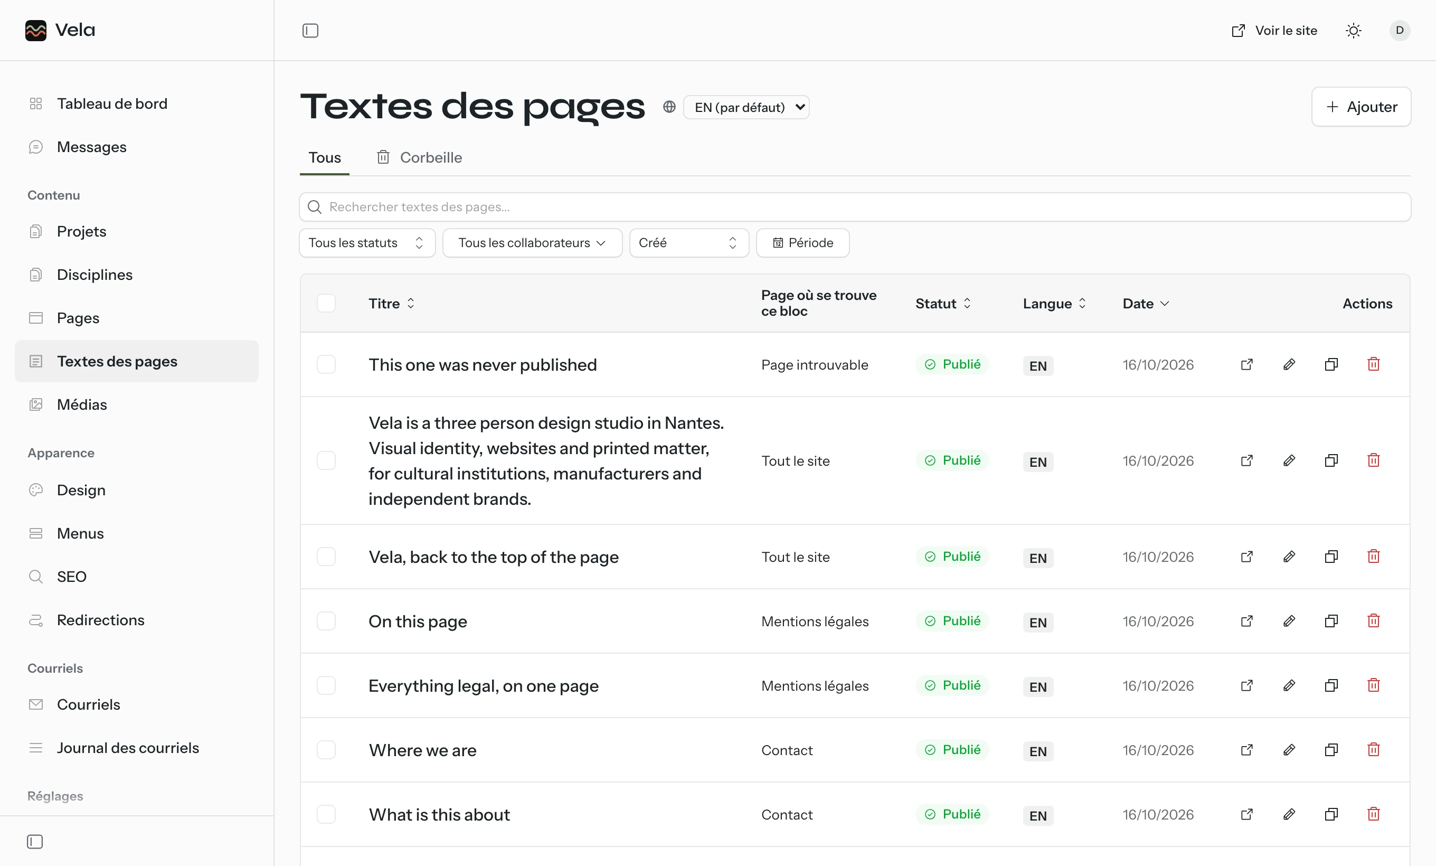The image size is (1436, 866).
Task: Duplicate the 'On this page' text block
Action: coord(1331,620)
